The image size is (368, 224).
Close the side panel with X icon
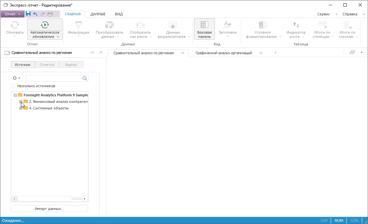(x=101, y=52)
